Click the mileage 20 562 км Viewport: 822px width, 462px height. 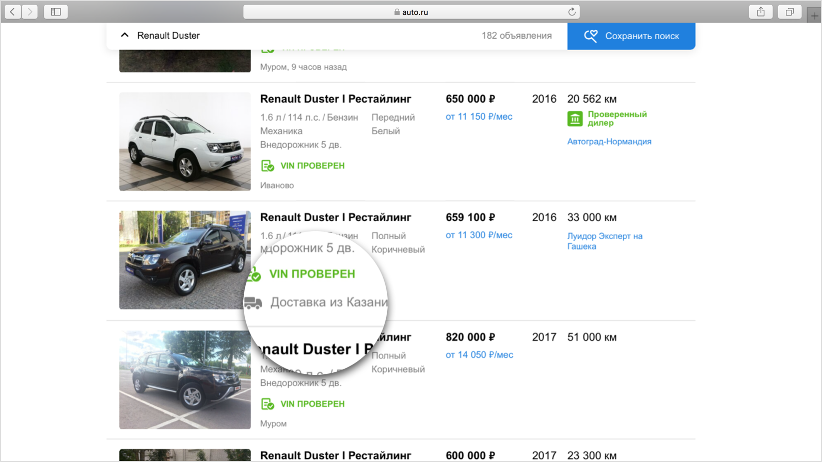tap(592, 99)
